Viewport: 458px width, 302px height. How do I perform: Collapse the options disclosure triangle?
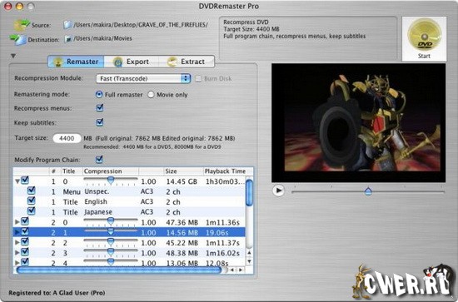[x=13, y=56]
